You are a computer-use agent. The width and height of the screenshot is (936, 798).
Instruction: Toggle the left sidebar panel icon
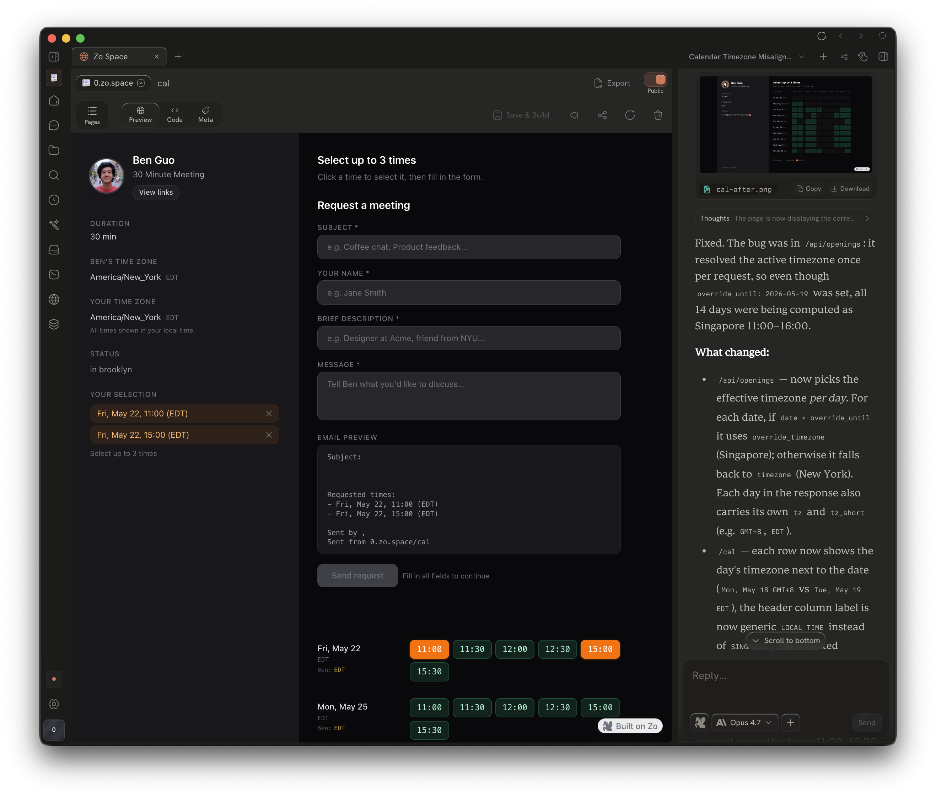tap(54, 56)
